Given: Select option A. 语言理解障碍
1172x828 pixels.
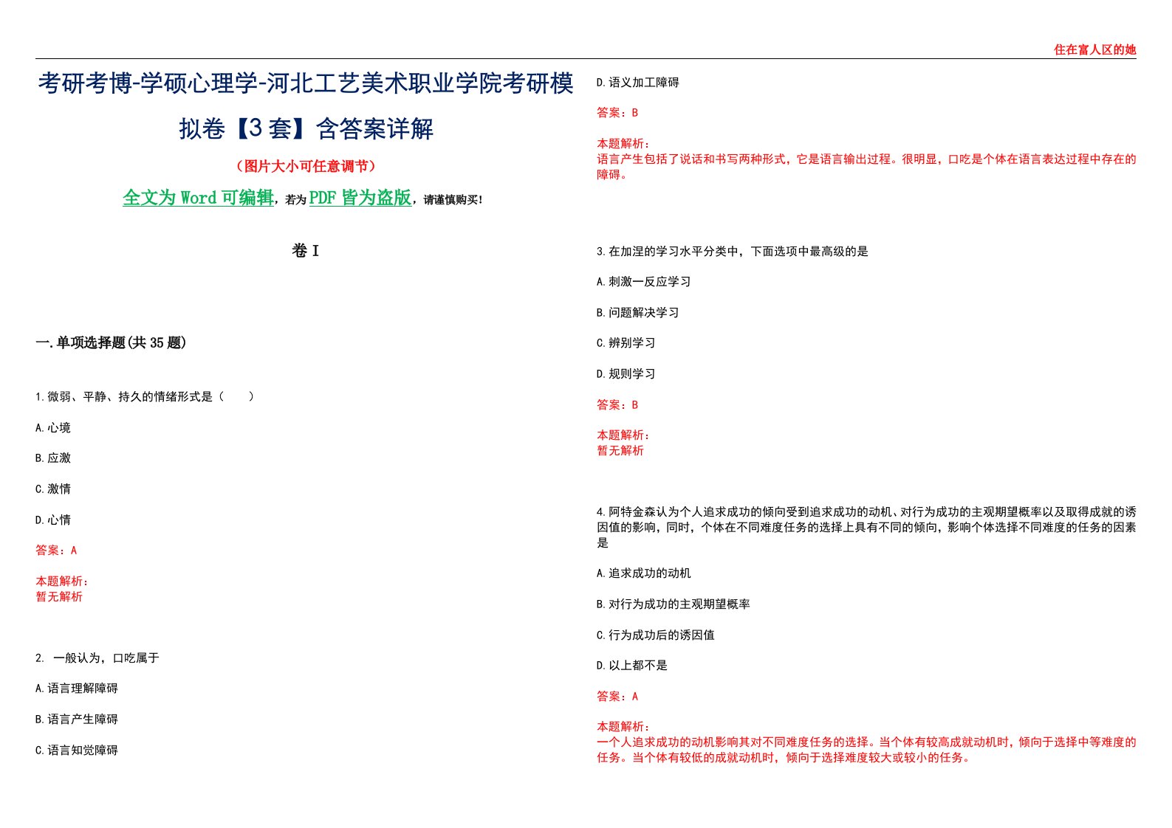Looking at the screenshot, I should point(77,689).
